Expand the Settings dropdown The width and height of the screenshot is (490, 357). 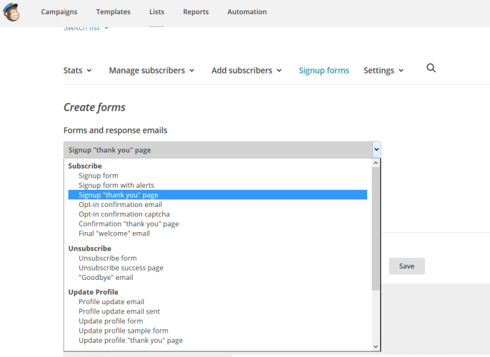pos(384,71)
